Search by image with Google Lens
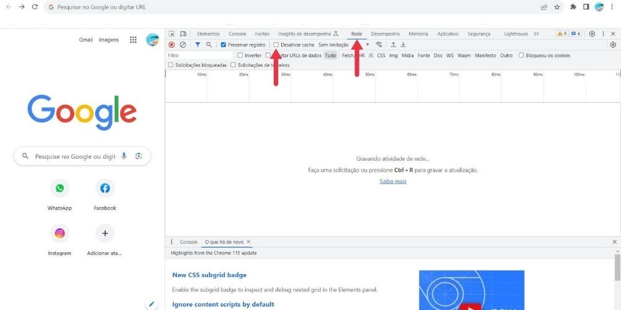The height and width of the screenshot is (310, 621). [138, 156]
